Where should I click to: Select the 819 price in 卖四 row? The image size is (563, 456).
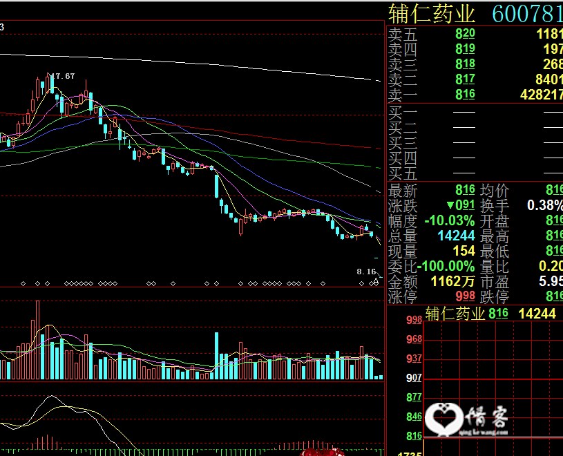point(465,48)
